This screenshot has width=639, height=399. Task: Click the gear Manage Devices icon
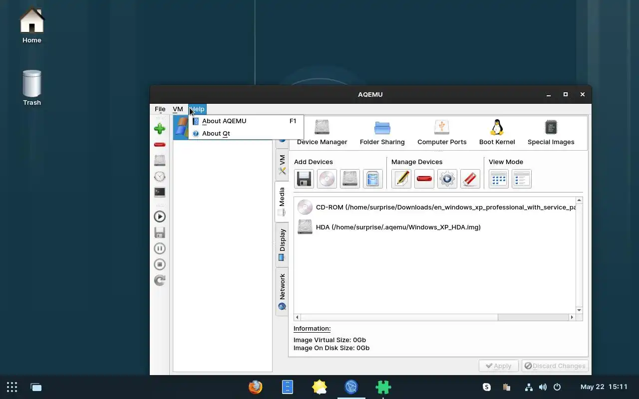click(447, 179)
